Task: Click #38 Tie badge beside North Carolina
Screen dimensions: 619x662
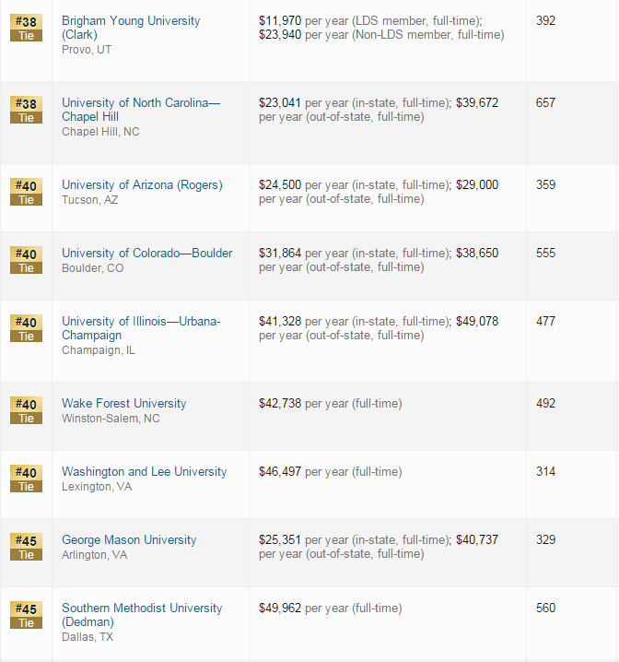Action: pyautogui.click(x=26, y=110)
